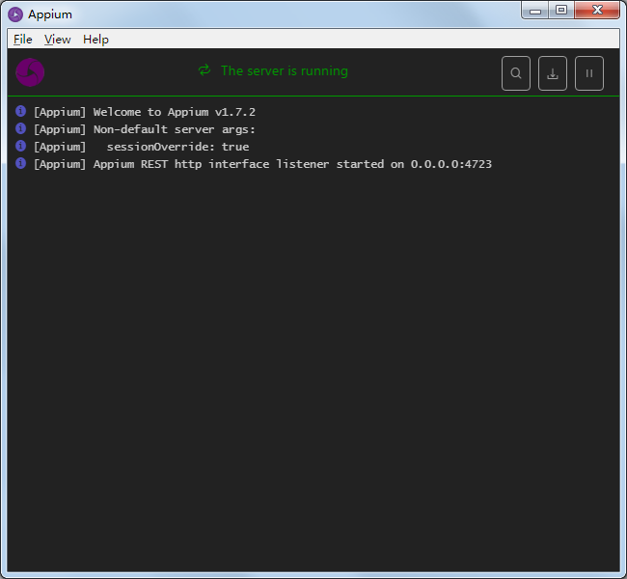
Task: Minimize the Appium window
Action: pos(535,11)
